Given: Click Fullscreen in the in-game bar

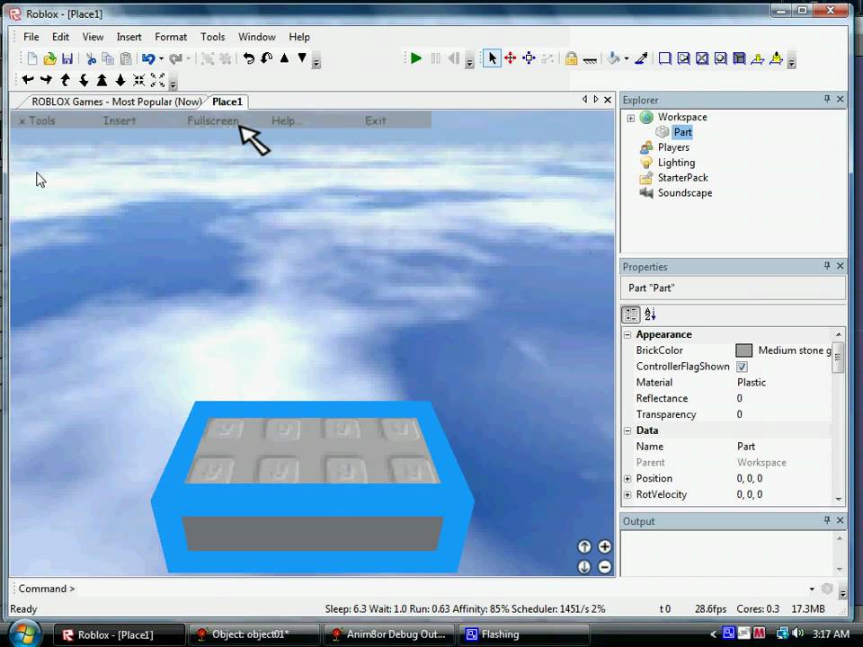Looking at the screenshot, I should [213, 120].
